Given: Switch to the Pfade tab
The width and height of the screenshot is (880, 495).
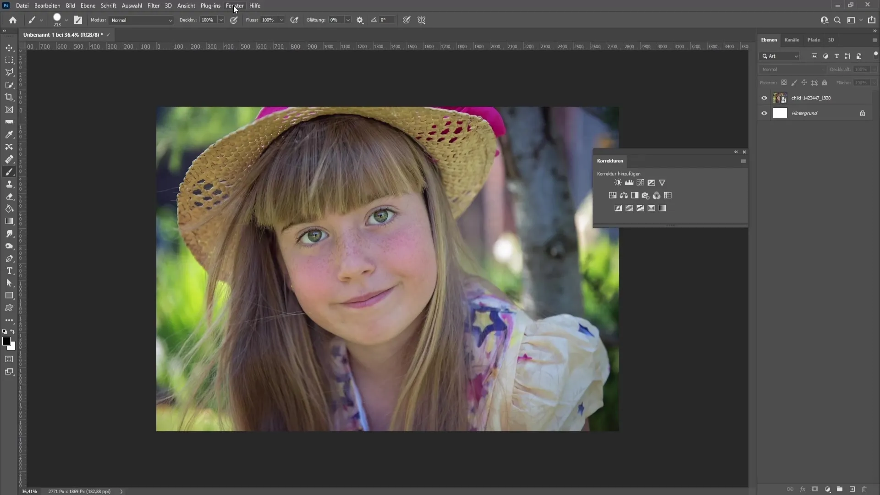Looking at the screenshot, I should point(814,39).
